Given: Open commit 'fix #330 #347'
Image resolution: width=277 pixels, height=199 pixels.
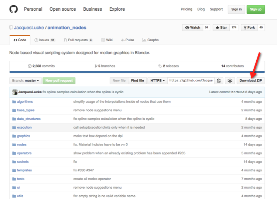Looking at the screenshot, I should point(83,170).
